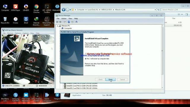Open the Miracle Box Support shortcut

coord(47,21)
